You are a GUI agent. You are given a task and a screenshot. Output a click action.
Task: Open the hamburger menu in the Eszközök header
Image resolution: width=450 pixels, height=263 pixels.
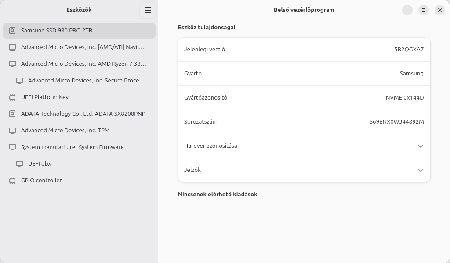pos(148,10)
